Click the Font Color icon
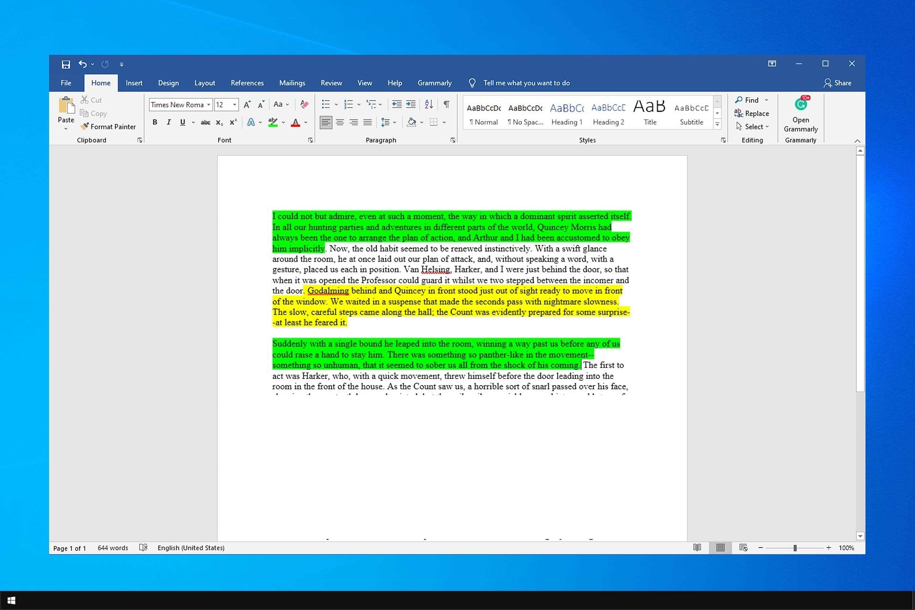 (x=296, y=121)
